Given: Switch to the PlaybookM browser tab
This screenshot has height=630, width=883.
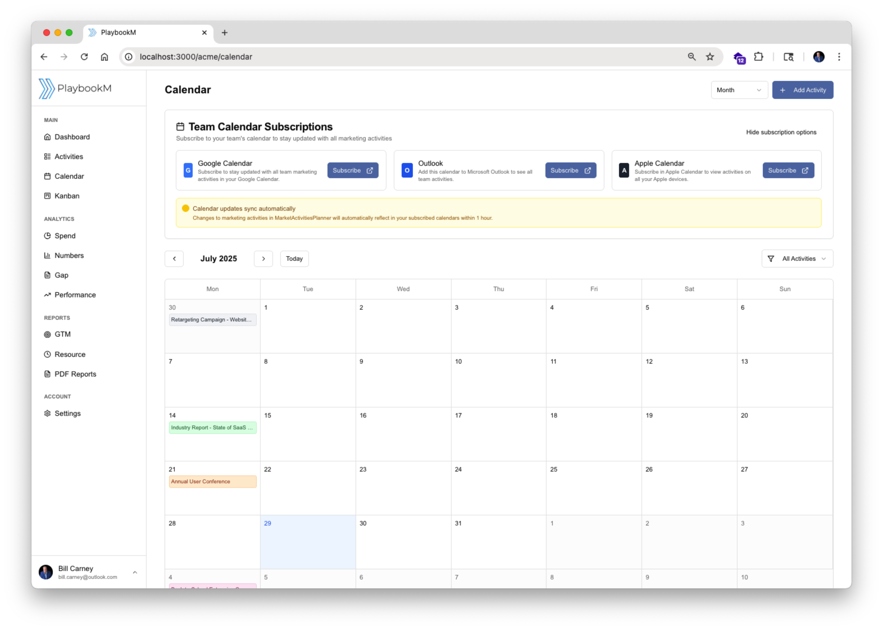Looking at the screenshot, I should tap(118, 33).
